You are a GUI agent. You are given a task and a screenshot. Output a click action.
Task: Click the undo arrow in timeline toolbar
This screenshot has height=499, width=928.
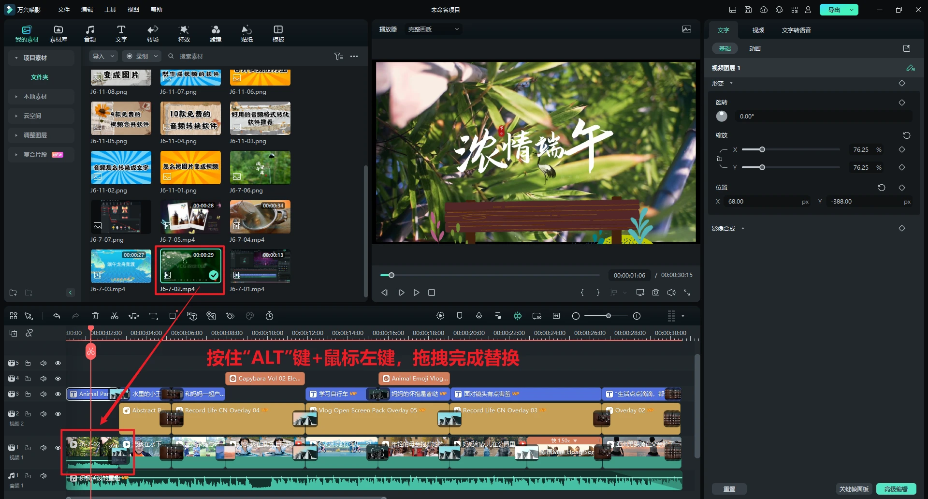(57, 316)
